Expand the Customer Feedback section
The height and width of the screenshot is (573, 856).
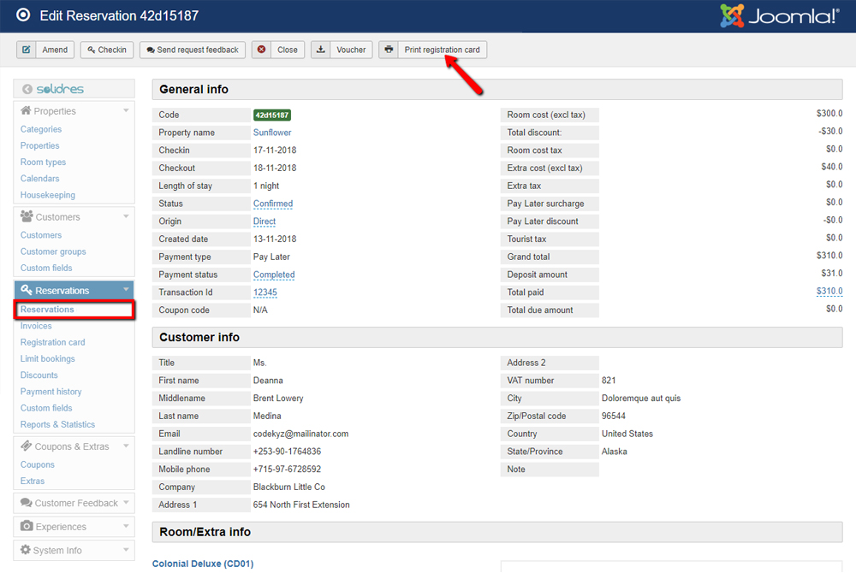point(126,503)
